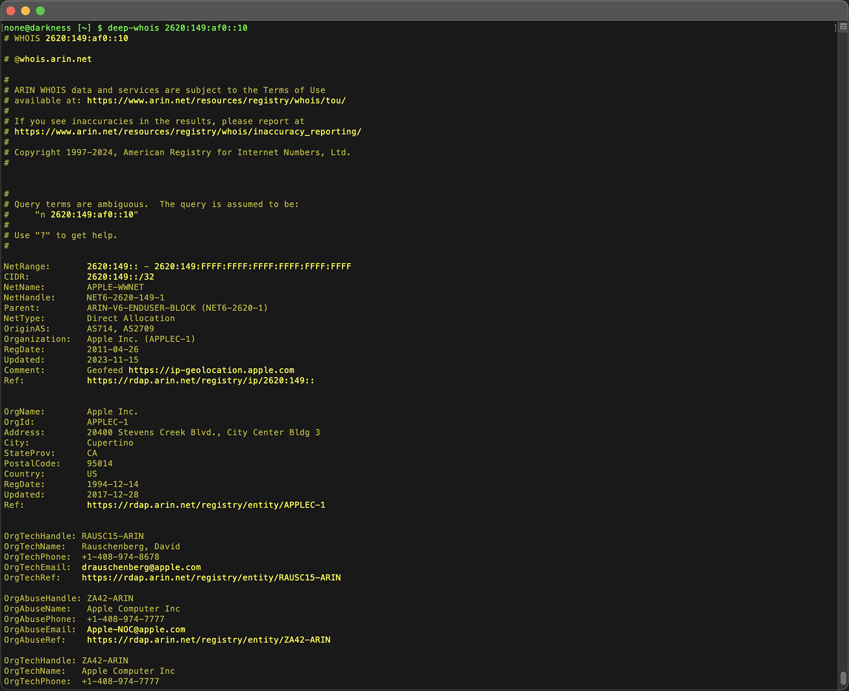This screenshot has height=691, width=849.
Task: Click the NetName APPLE-WWNET text
Action: click(115, 287)
